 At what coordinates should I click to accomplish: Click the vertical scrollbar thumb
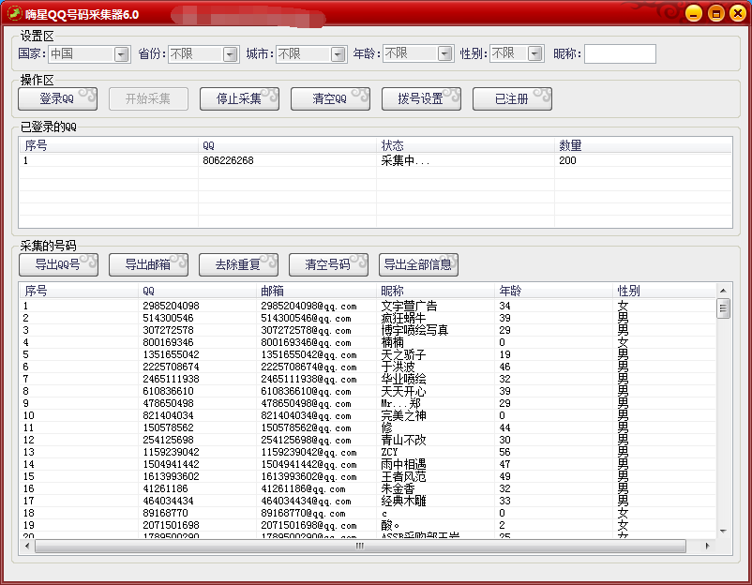[723, 308]
